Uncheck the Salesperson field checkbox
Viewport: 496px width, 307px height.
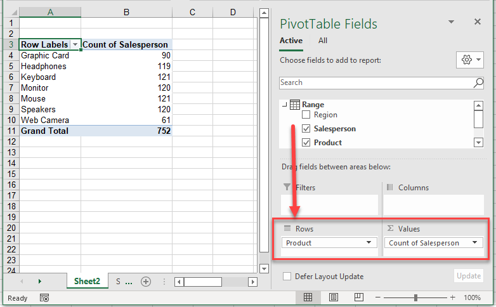pyautogui.click(x=306, y=129)
